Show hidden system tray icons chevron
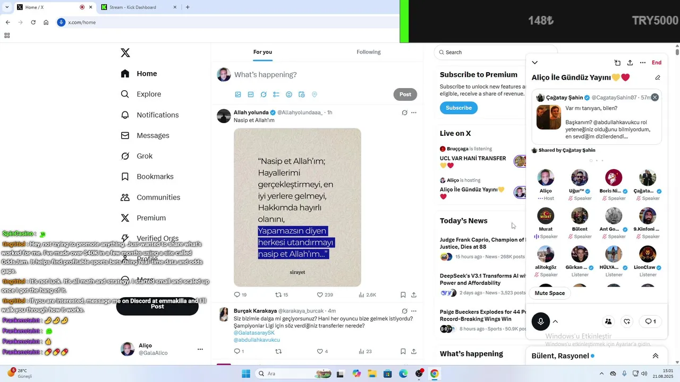 [x=601, y=374]
